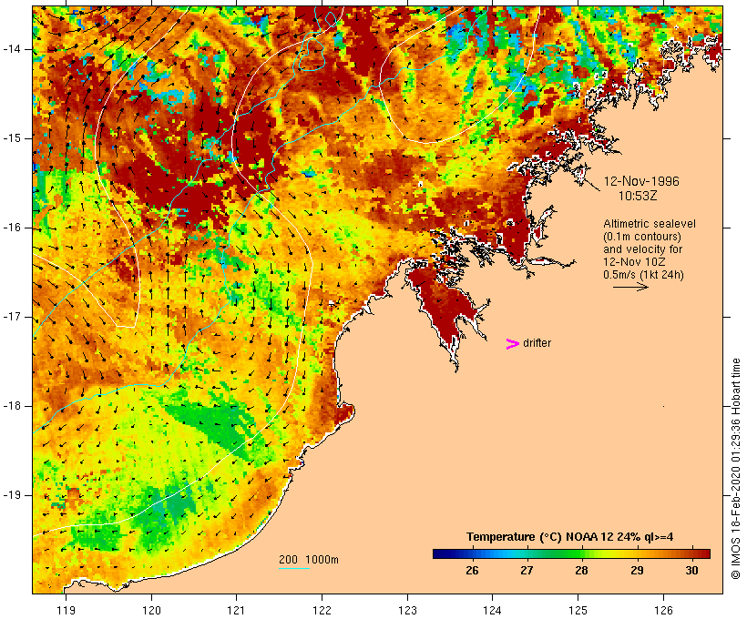Click the colorbar tick label '27'
Image resolution: width=747 pixels, height=619 pixels.
(x=527, y=570)
